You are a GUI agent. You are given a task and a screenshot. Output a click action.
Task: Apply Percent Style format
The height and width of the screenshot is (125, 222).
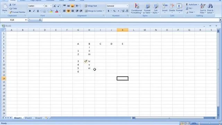coord(114,11)
